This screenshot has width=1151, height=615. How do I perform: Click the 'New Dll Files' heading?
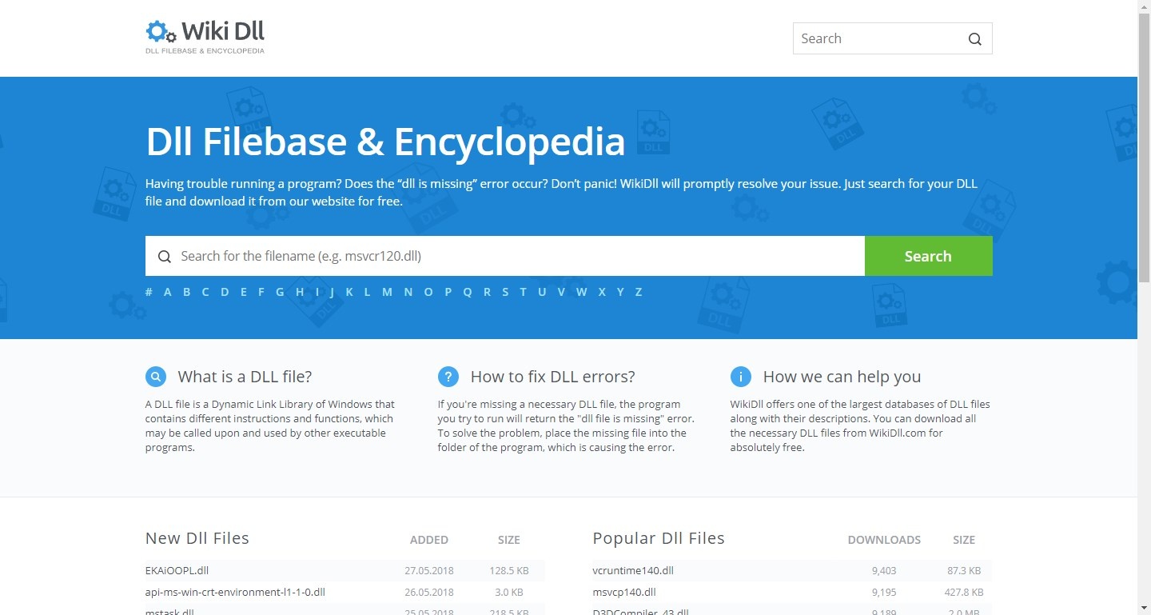pyautogui.click(x=197, y=538)
